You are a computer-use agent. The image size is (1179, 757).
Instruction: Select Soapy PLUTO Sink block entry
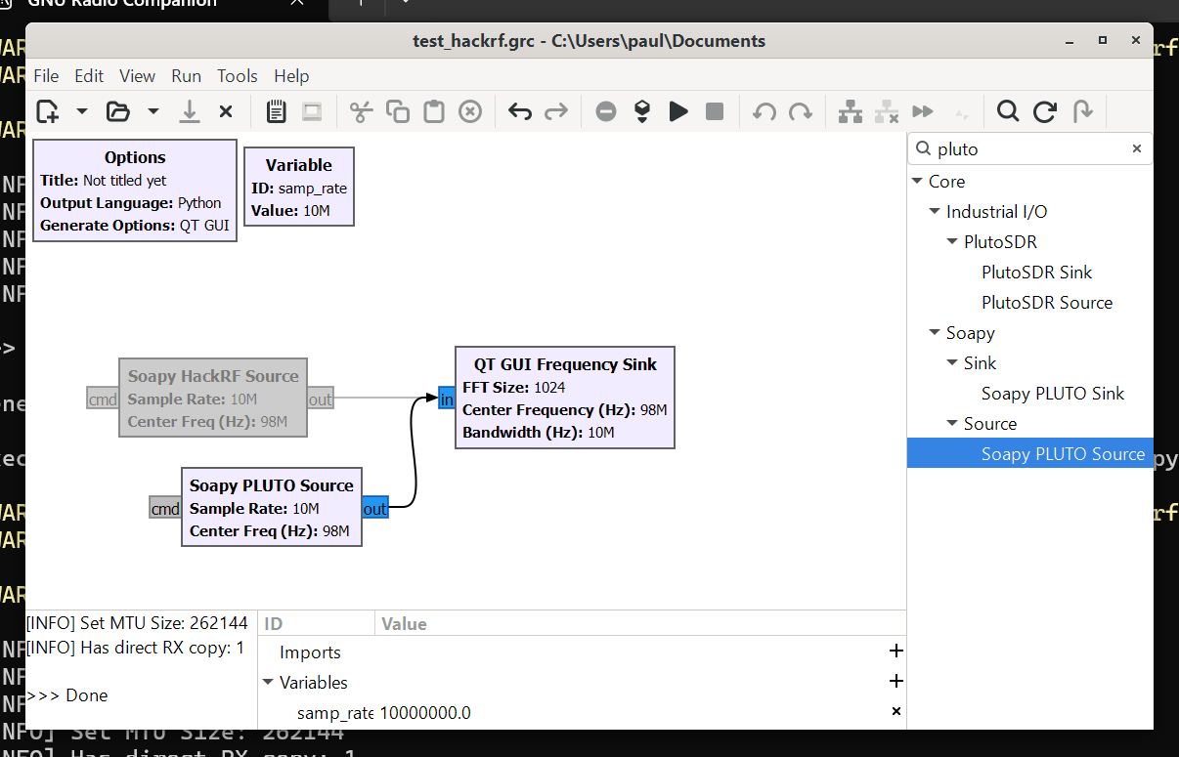1053,393
